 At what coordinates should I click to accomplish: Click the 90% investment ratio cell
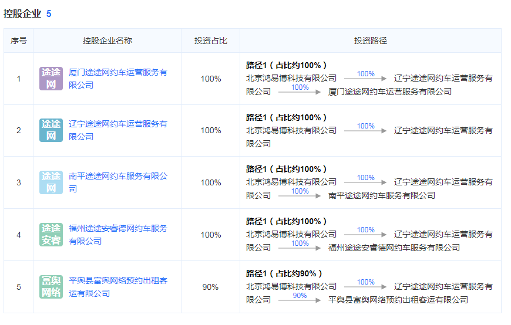211,287
